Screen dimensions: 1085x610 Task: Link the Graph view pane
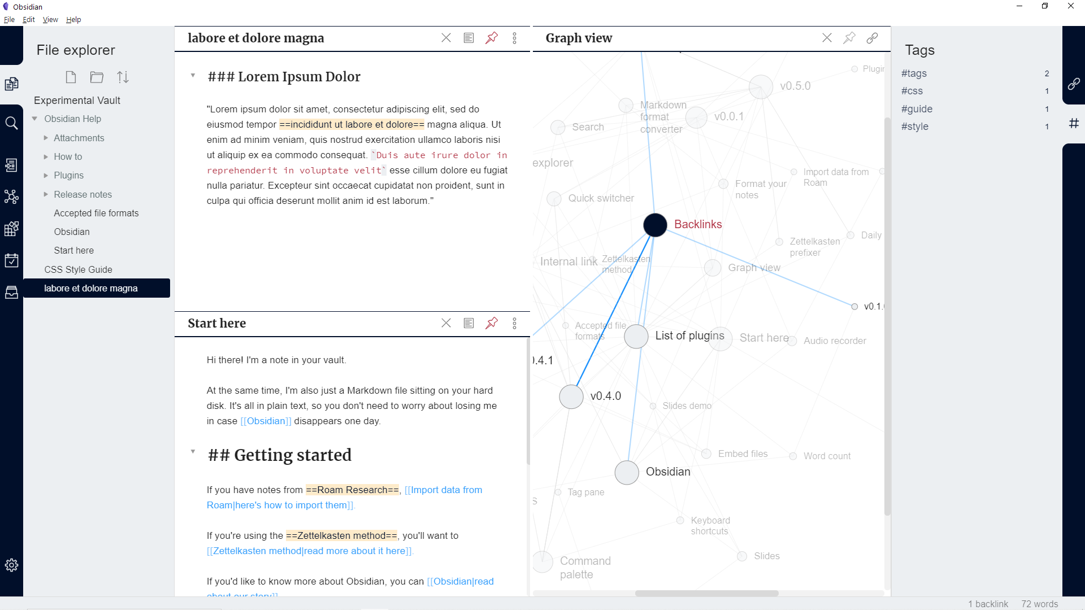(872, 38)
